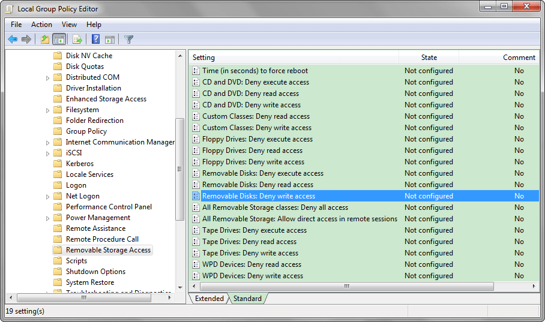Select the Shutdown Options tree item

(96, 272)
